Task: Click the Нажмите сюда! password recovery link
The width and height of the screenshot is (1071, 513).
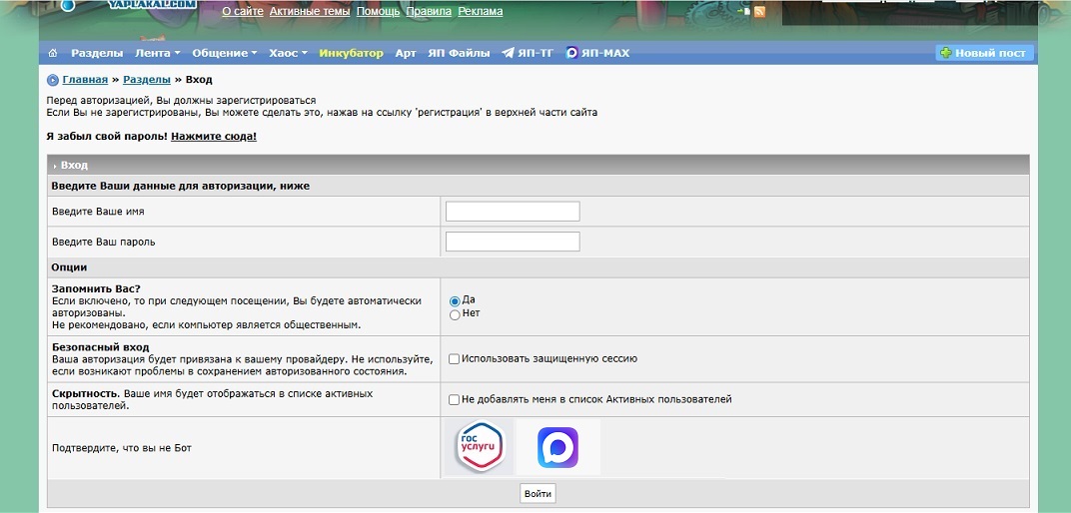Action: coord(214,136)
